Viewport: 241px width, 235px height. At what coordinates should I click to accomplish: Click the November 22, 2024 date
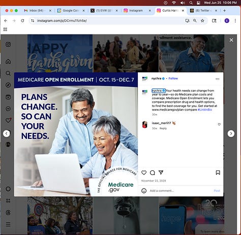coord(154,181)
